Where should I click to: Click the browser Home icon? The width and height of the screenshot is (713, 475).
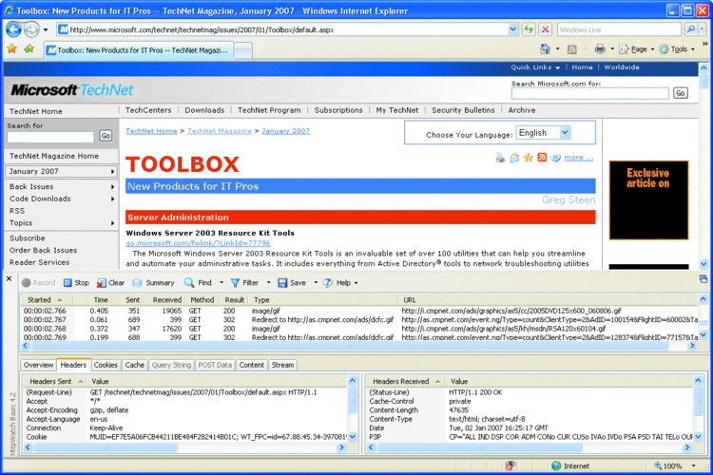tap(545, 49)
